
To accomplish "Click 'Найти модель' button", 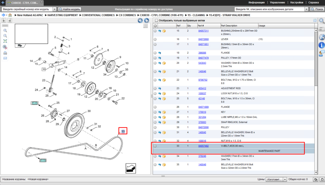I will point(70,9).
